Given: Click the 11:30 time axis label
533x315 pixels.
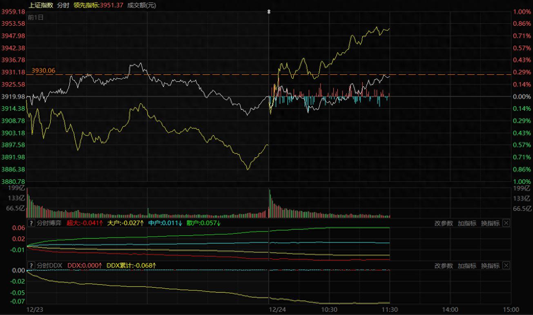Looking at the screenshot, I should pos(390,310).
